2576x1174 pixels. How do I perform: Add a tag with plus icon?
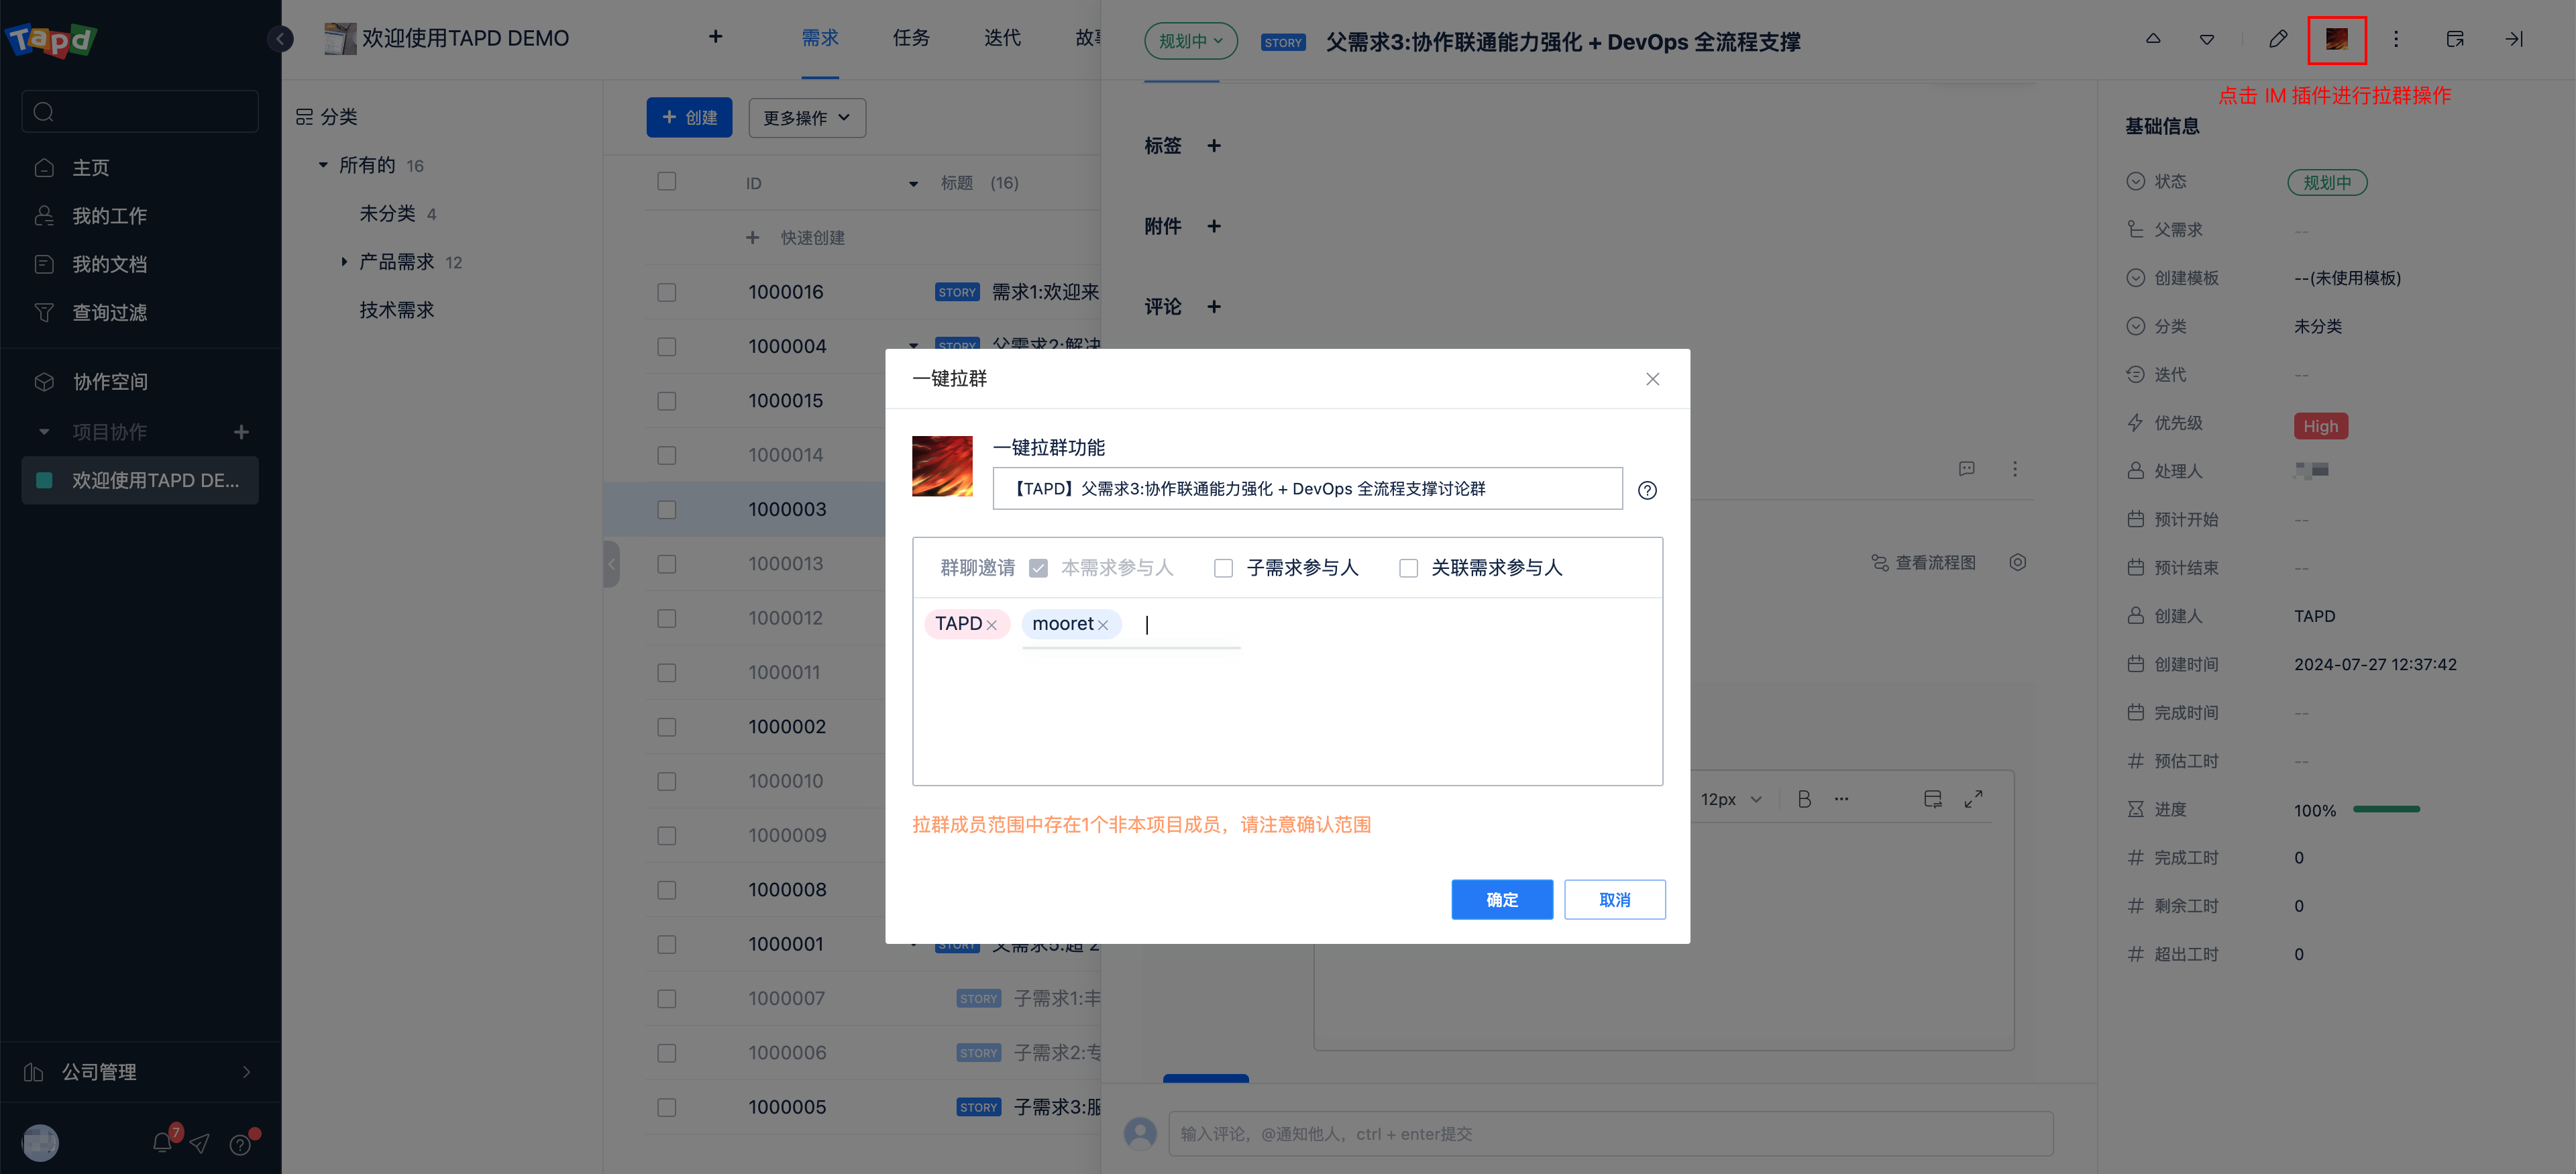[x=1214, y=146]
